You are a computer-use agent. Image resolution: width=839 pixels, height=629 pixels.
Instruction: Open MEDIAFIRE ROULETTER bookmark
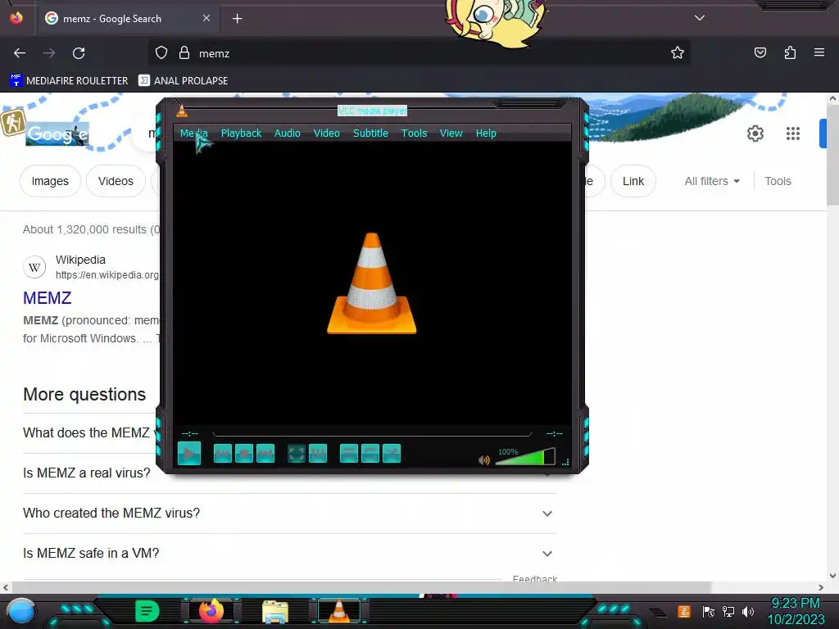(x=69, y=81)
